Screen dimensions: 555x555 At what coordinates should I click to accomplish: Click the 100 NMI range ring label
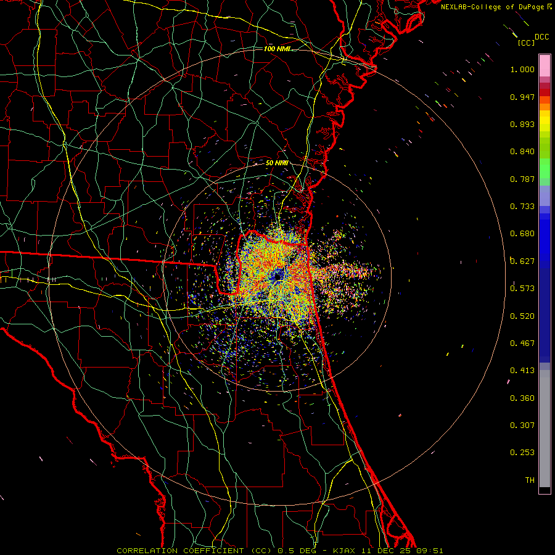pyautogui.click(x=277, y=49)
